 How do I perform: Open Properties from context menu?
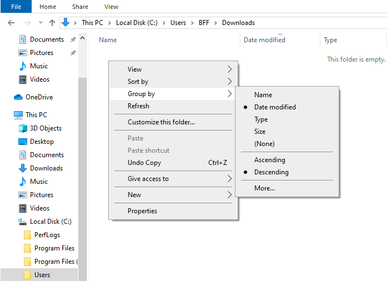pyautogui.click(x=173, y=211)
